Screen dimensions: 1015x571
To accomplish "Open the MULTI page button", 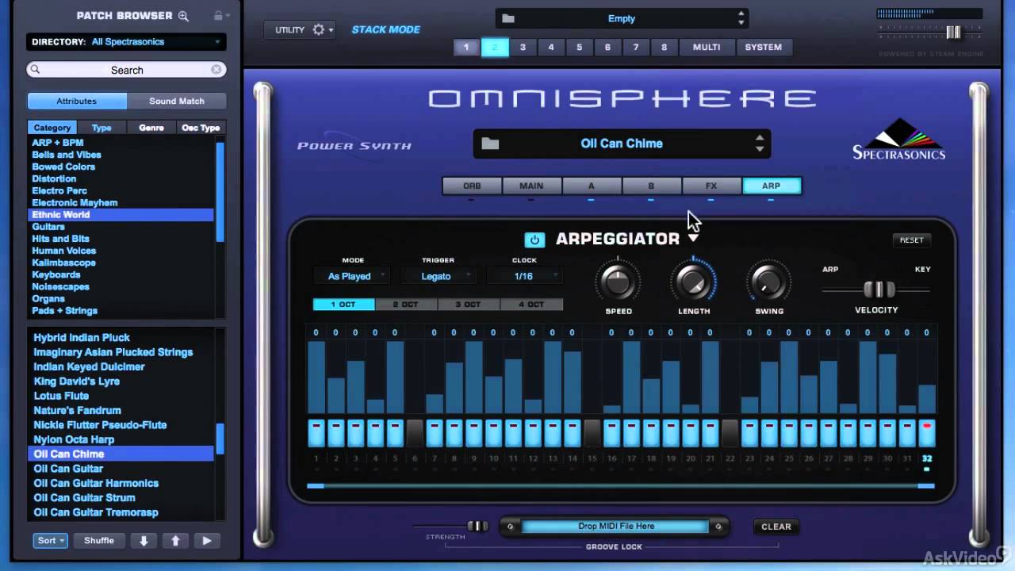I will (x=707, y=48).
